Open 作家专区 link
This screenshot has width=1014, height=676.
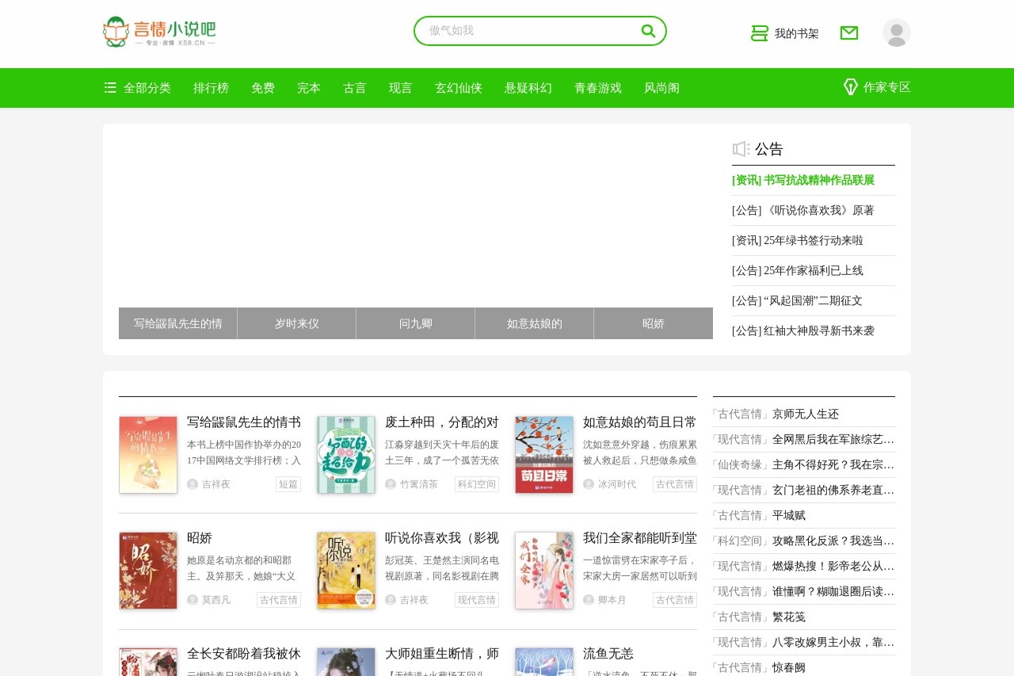(887, 87)
